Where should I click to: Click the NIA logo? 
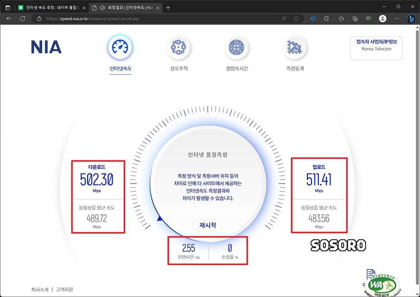click(x=46, y=47)
